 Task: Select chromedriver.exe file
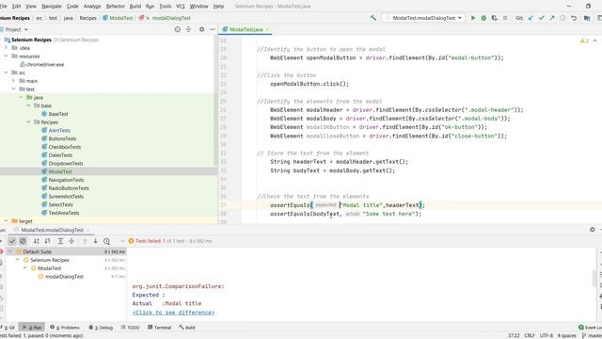(x=45, y=65)
